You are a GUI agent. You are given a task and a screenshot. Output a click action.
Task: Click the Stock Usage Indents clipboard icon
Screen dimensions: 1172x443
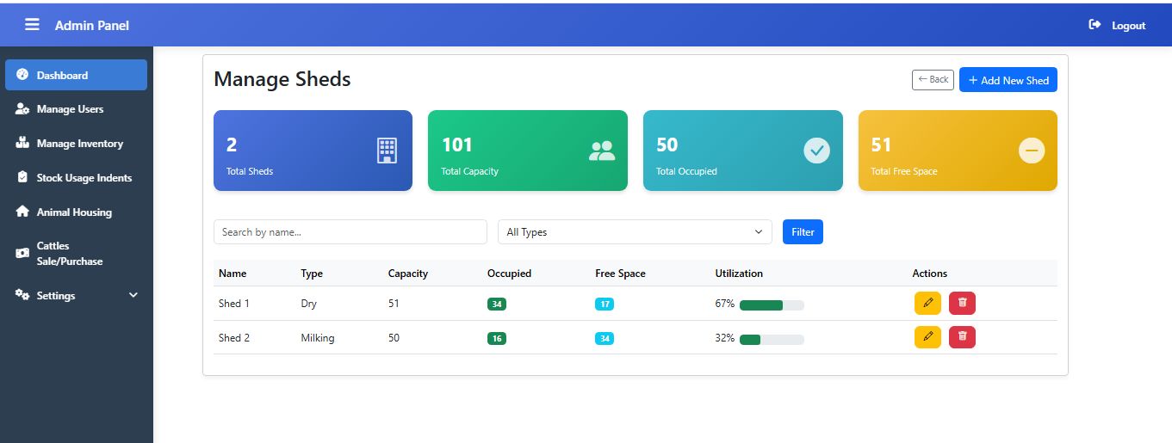tap(22, 177)
